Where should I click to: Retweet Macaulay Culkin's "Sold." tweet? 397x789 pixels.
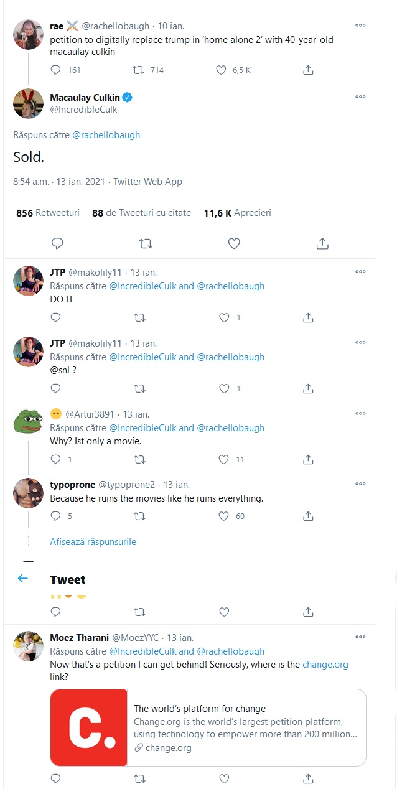coord(146,243)
